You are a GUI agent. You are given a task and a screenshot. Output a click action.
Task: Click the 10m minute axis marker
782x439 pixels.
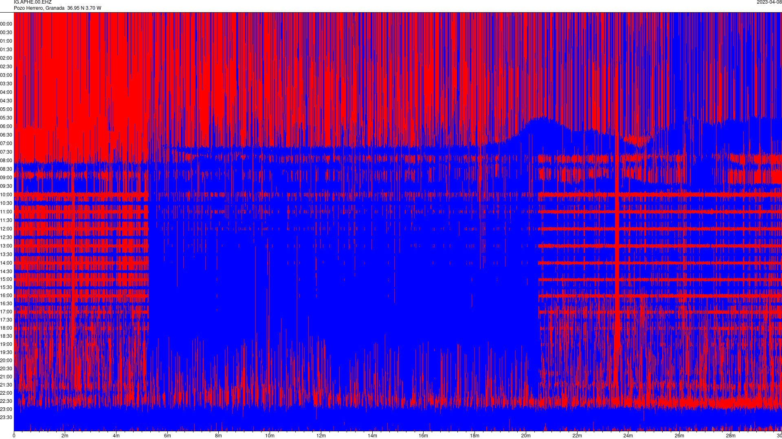[270, 436]
